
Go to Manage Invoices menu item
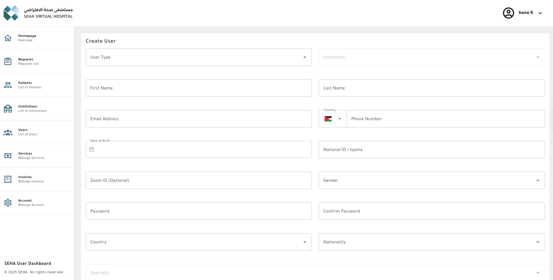(31, 179)
